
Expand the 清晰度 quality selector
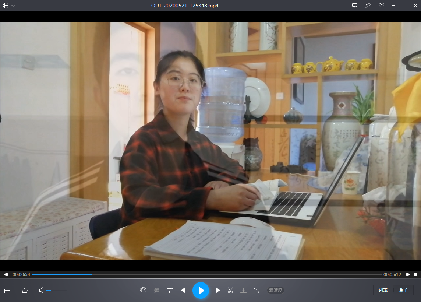click(x=276, y=290)
